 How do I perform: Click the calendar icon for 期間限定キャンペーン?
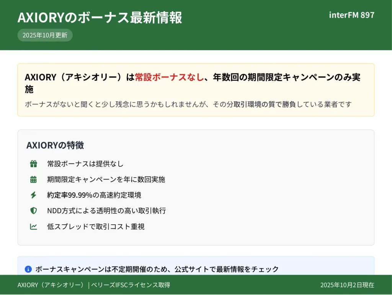[x=34, y=180]
